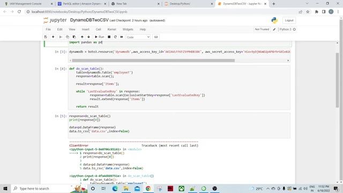Open the command palette keyboard icon
The image size is (343, 193).
pos(156,37)
